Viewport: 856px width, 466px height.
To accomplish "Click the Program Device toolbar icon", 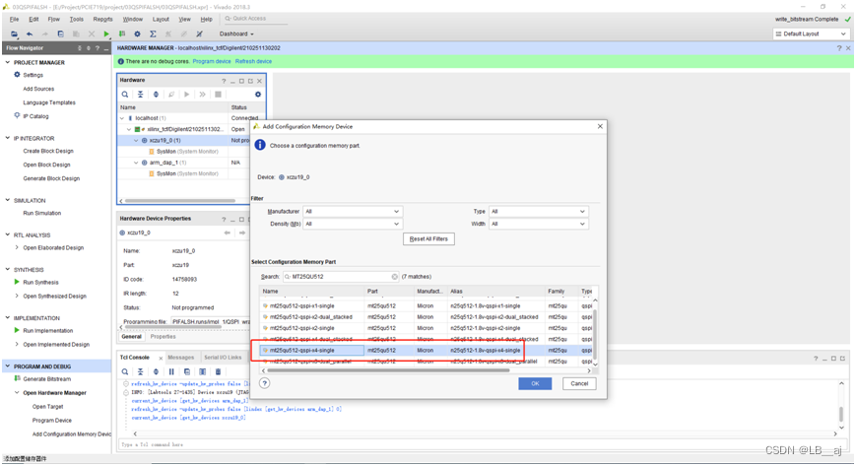I will (122, 33).
